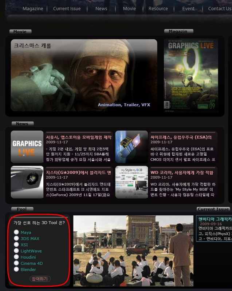Click the poll question 가장 선호 하는 3D Tool 은?
Screen dimensions: 232x291
[x=39, y=223]
